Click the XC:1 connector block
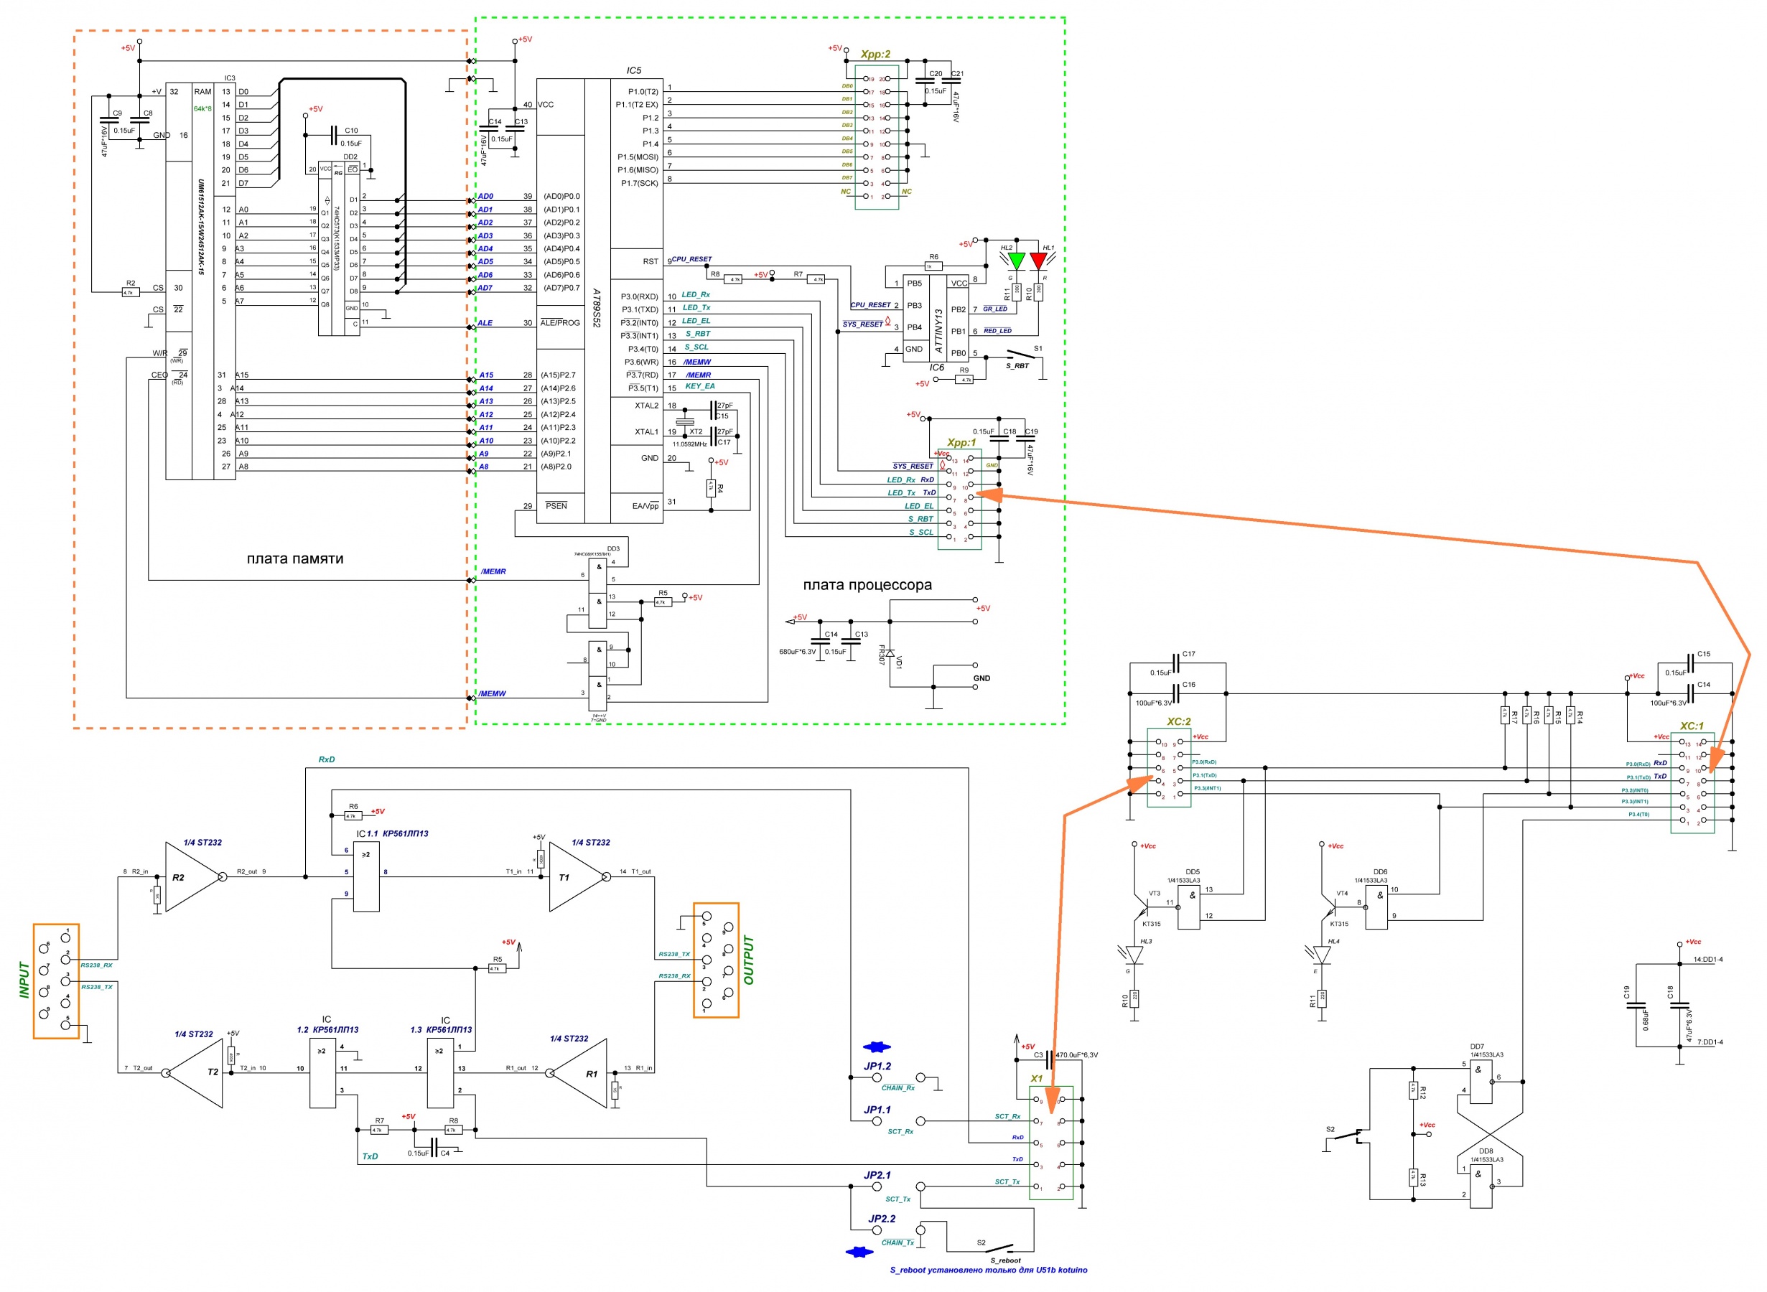Image resolution: width=1767 pixels, height=1292 pixels. click(x=1692, y=783)
